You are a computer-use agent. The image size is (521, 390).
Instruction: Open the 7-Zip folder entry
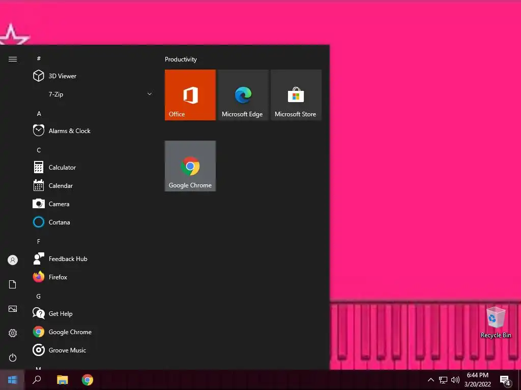pos(93,94)
